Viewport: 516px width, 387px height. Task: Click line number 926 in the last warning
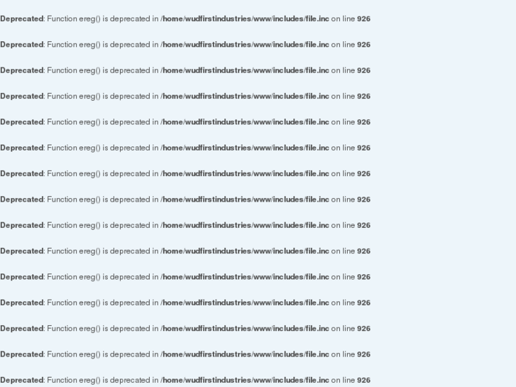[363, 380]
